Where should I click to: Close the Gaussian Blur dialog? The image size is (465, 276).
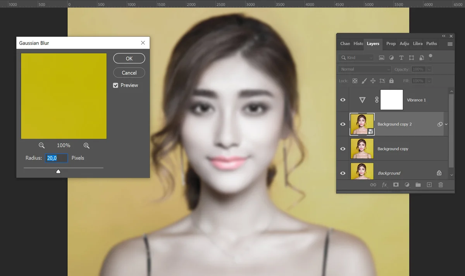(143, 43)
